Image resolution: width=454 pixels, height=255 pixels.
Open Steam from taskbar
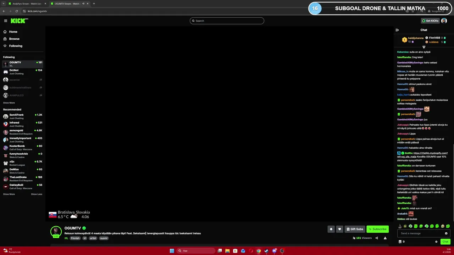pyautogui.click(x=266, y=251)
